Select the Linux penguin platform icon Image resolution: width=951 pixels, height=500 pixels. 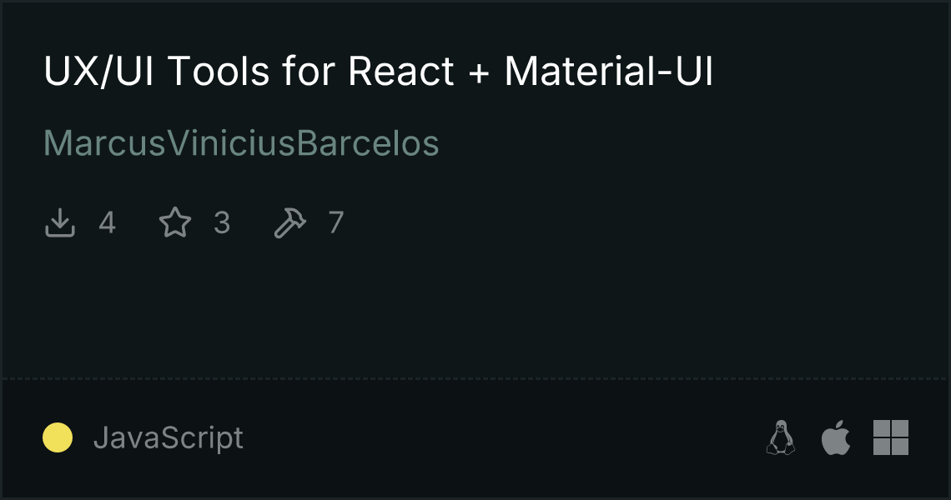click(781, 437)
